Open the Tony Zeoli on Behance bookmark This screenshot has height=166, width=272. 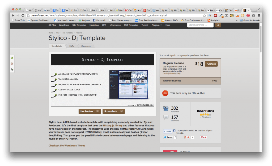tap(147, 20)
